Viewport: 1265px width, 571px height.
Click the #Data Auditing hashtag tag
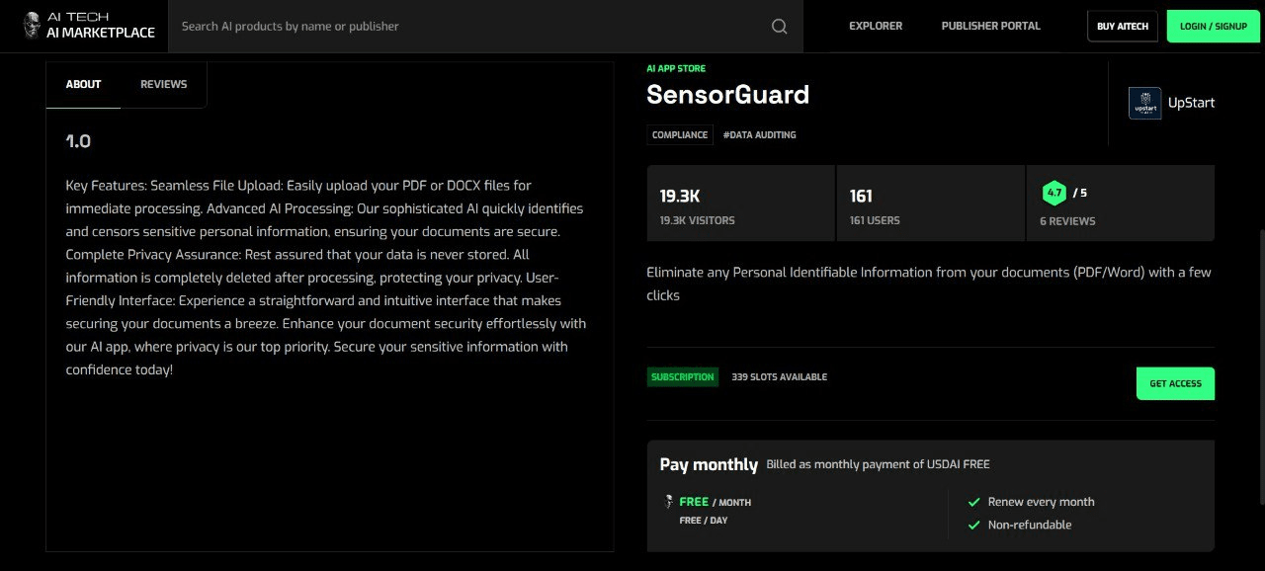(759, 135)
